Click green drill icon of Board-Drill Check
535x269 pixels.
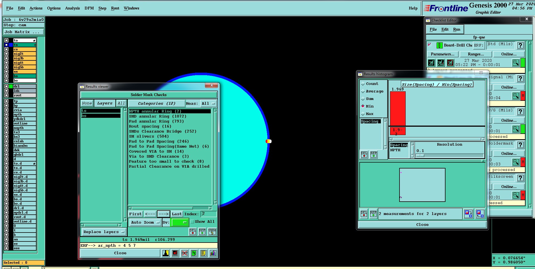pyautogui.click(x=439, y=45)
